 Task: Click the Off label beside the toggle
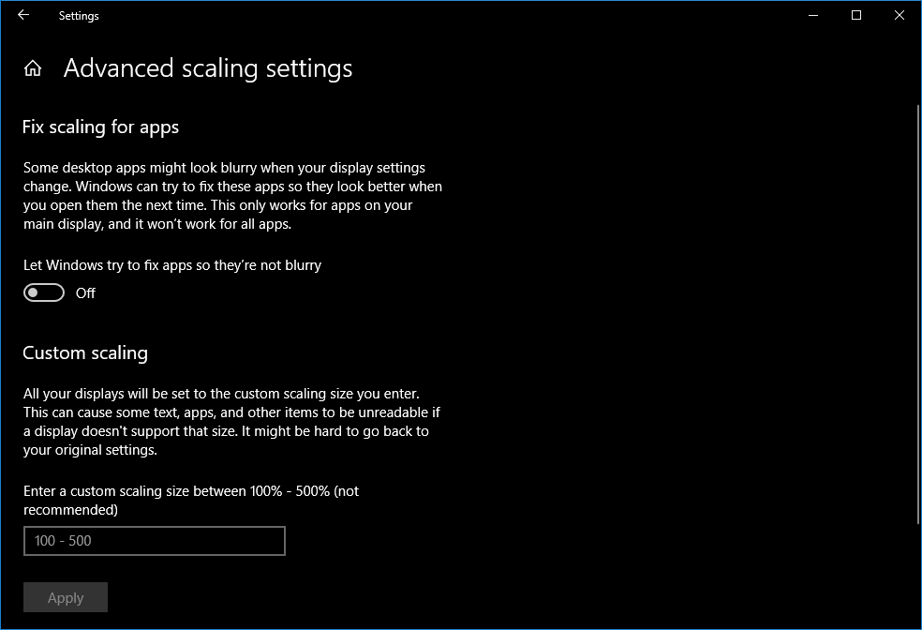click(85, 293)
